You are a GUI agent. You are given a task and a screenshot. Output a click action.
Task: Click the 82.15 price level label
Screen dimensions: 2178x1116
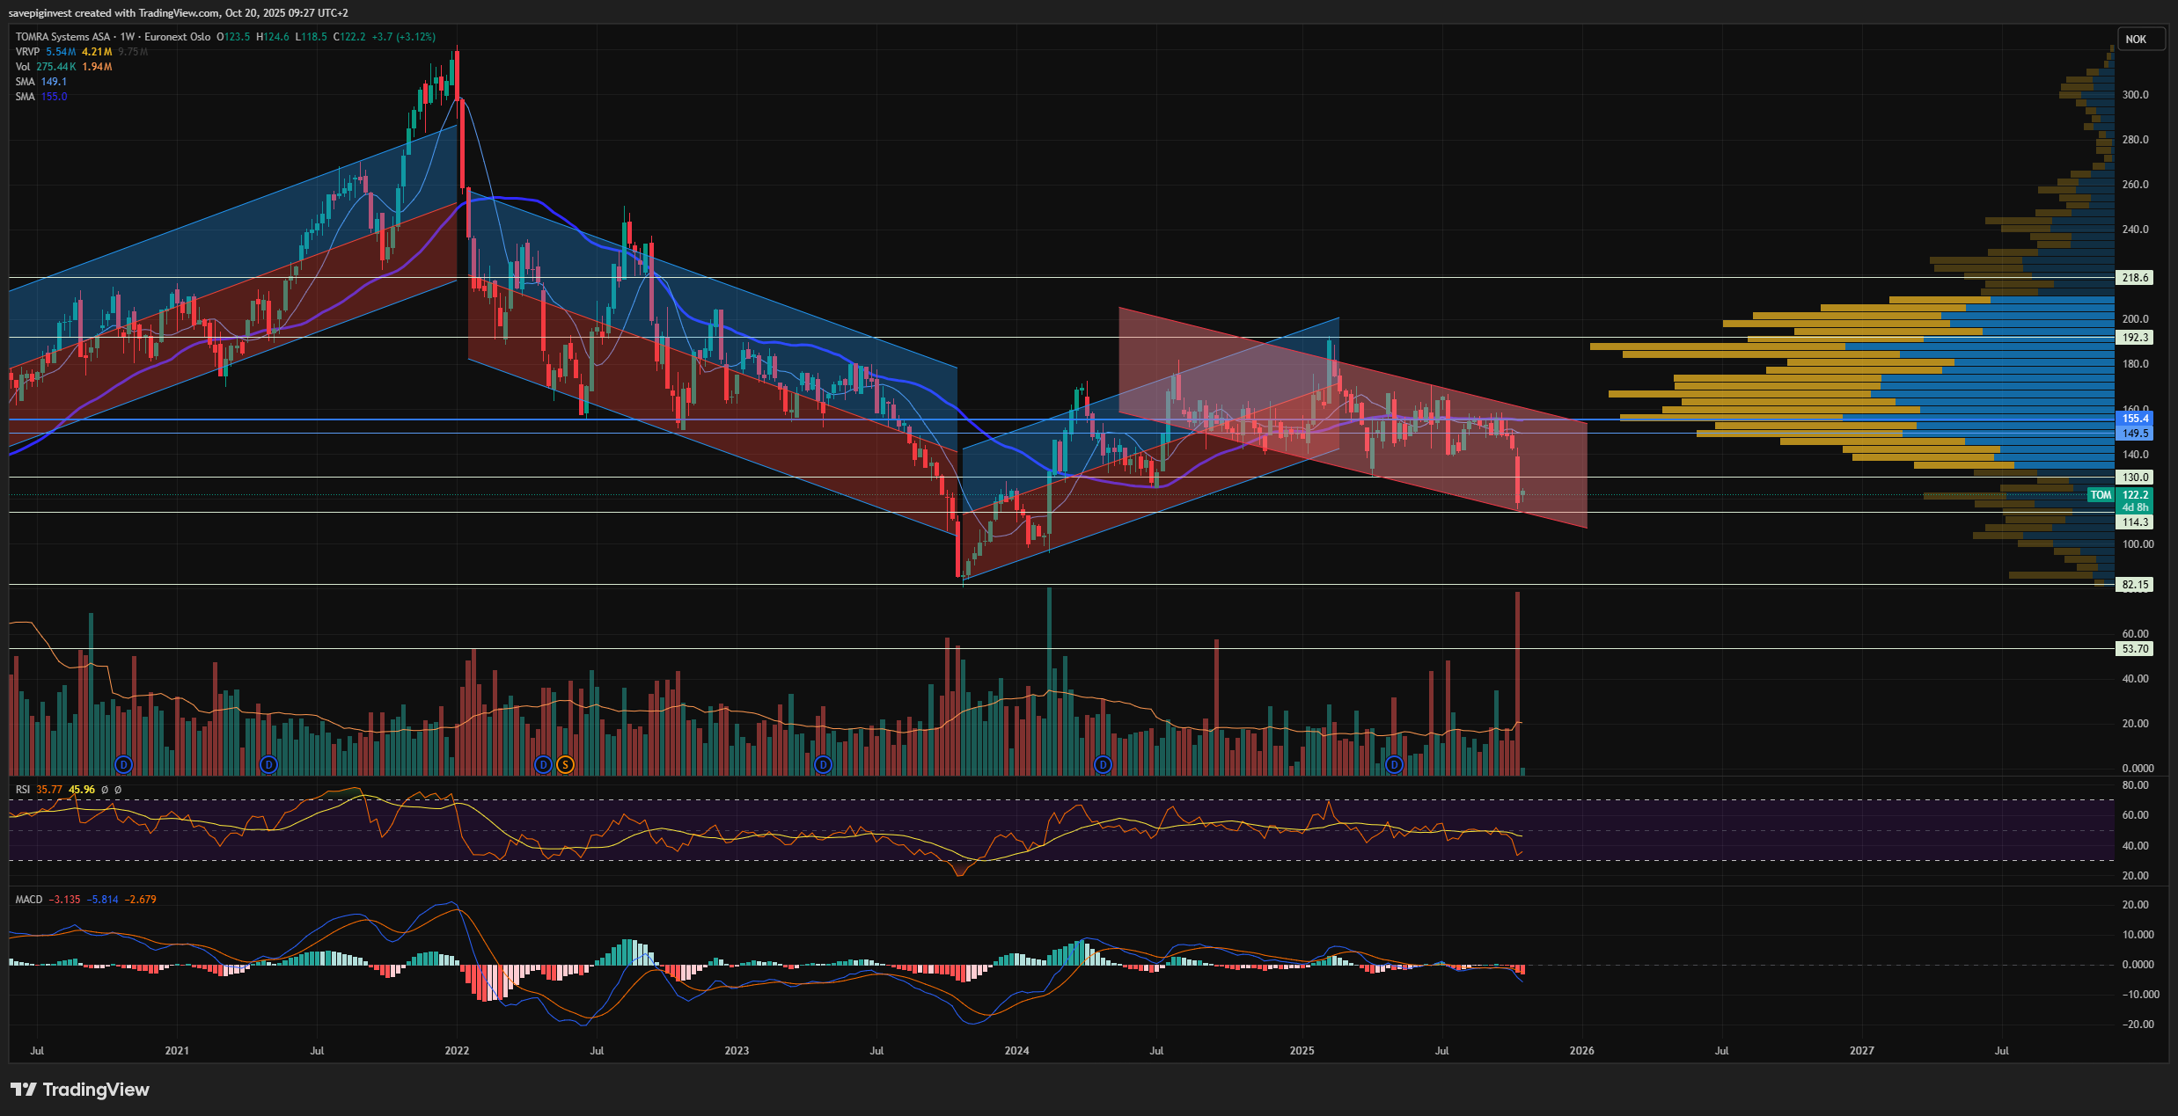click(x=2135, y=585)
